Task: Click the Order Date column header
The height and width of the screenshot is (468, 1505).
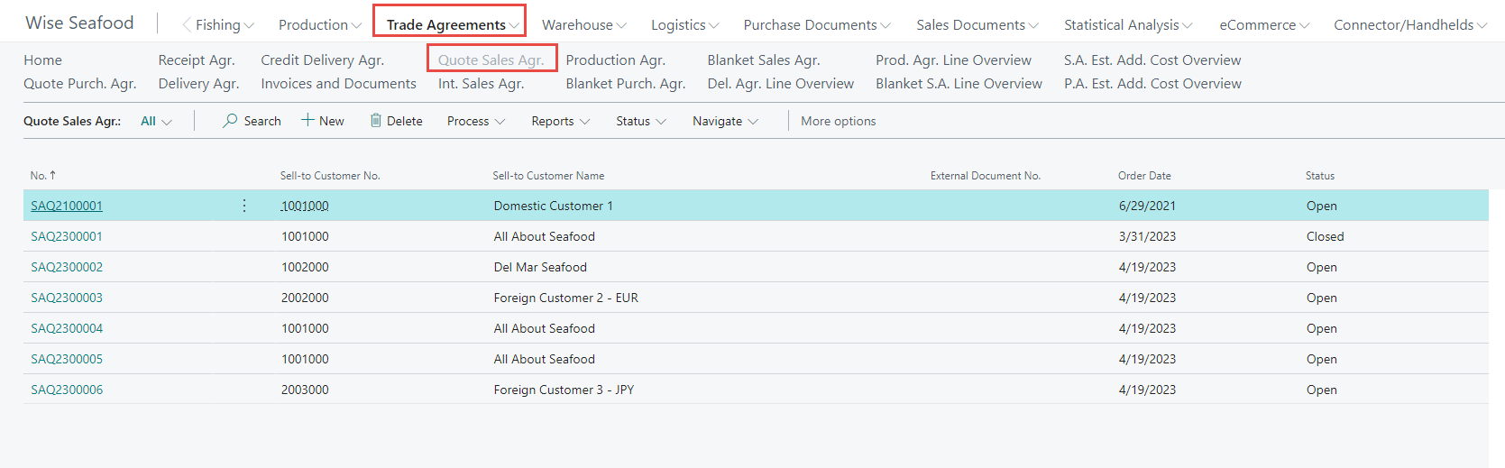Action: 1144,176
